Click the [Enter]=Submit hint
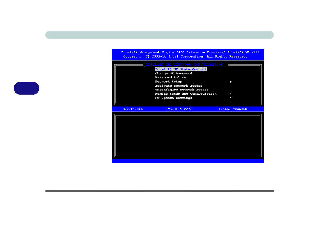Viewport: 319px width, 225px height. tap(233, 109)
